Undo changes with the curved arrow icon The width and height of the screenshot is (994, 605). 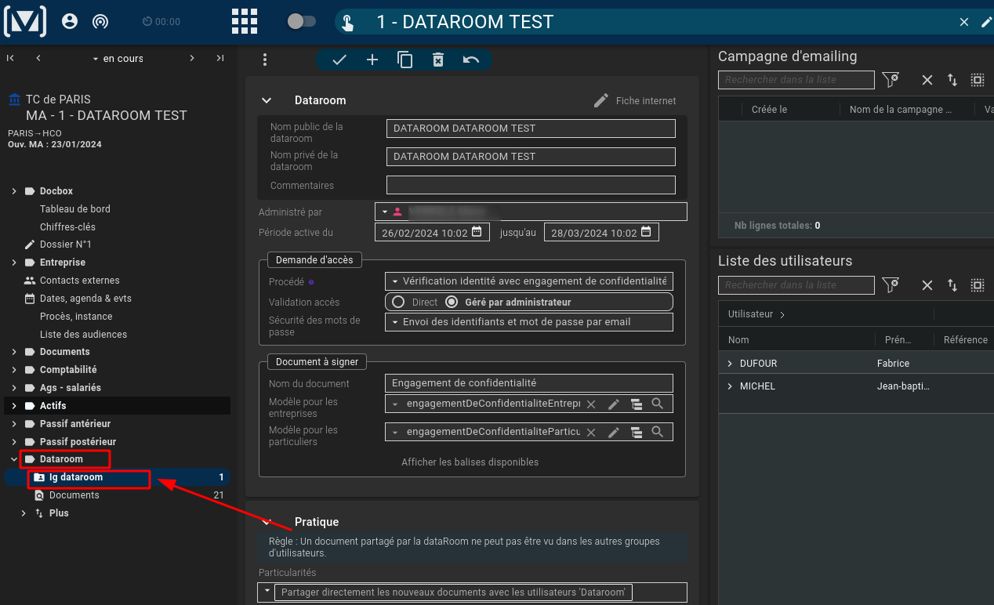tap(471, 60)
